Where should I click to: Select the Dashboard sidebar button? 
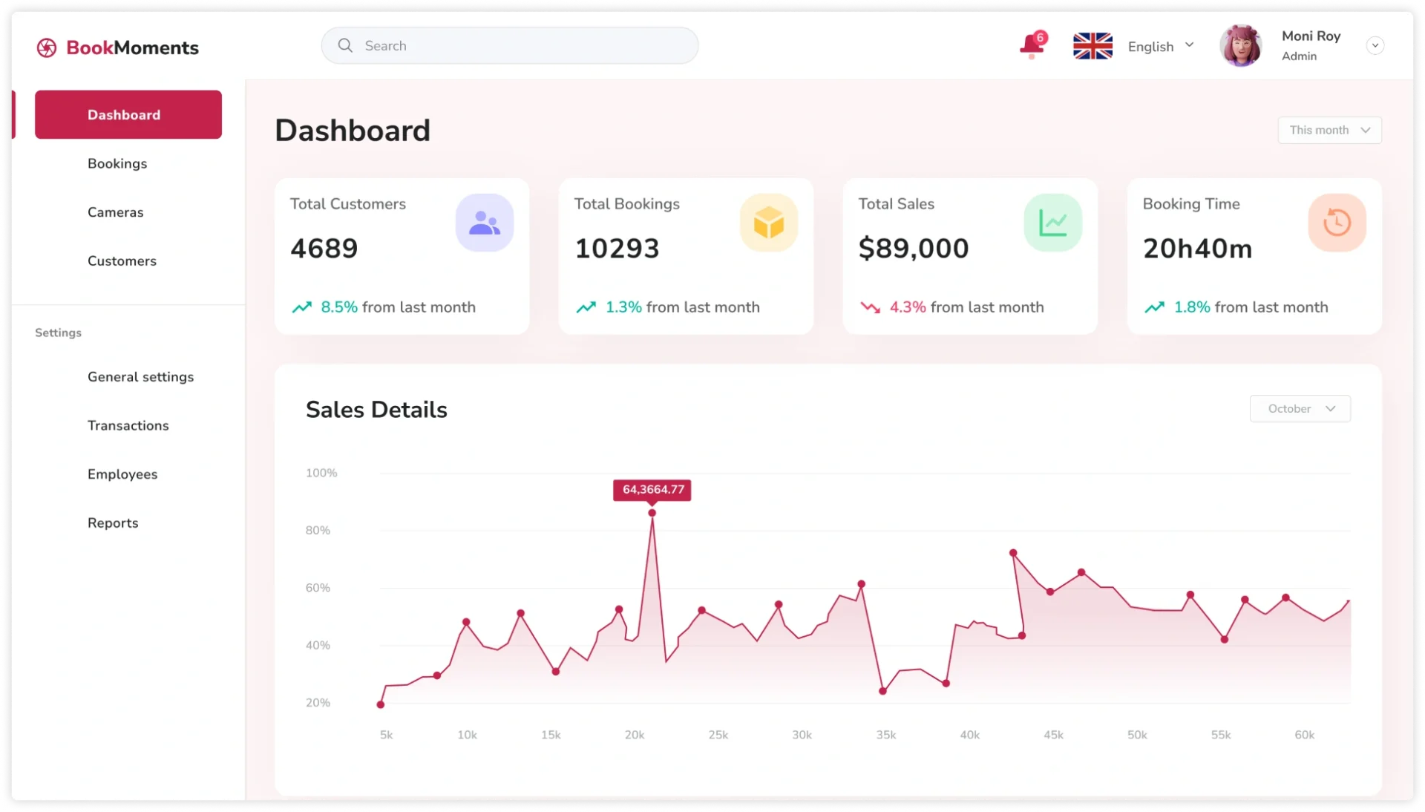(x=128, y=114)
